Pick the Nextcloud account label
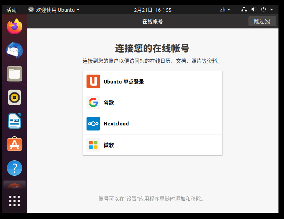Screen dimensions: 284x219 point(116,124)
